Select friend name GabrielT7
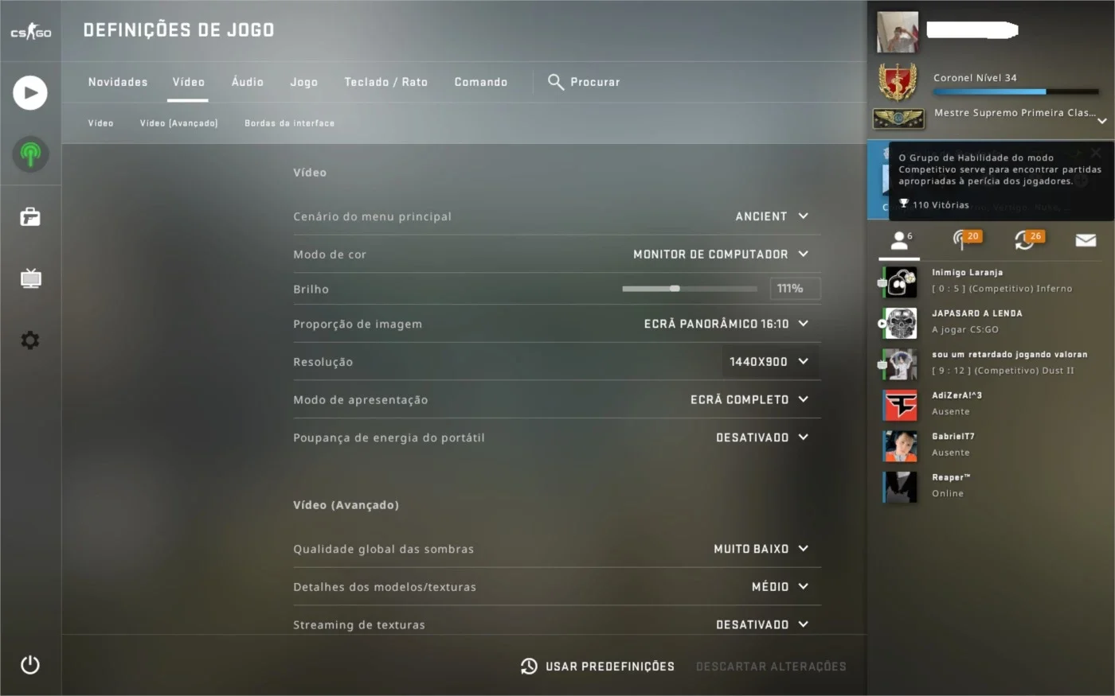Viewport: 1115px width, 696px height. tap(953, 437)
